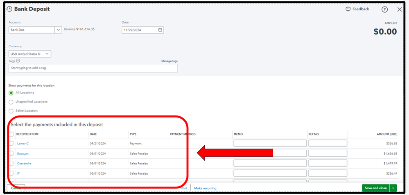Click the $256.44 amount
The image size is (409, 195).
(x=392, y=173)
